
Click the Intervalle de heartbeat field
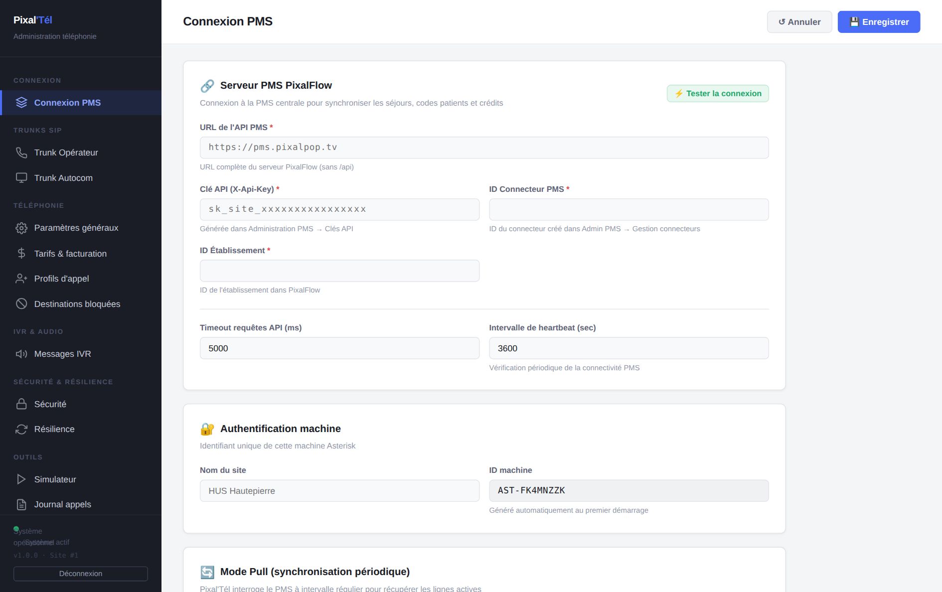coord(629,348)
